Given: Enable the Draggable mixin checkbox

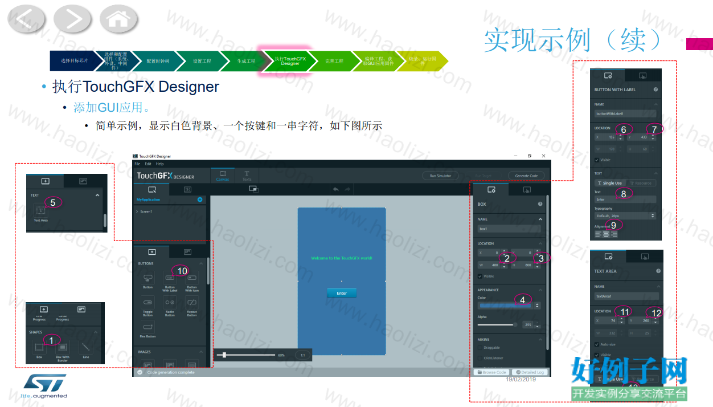Looking at the screenshot, I should [480, 347].
